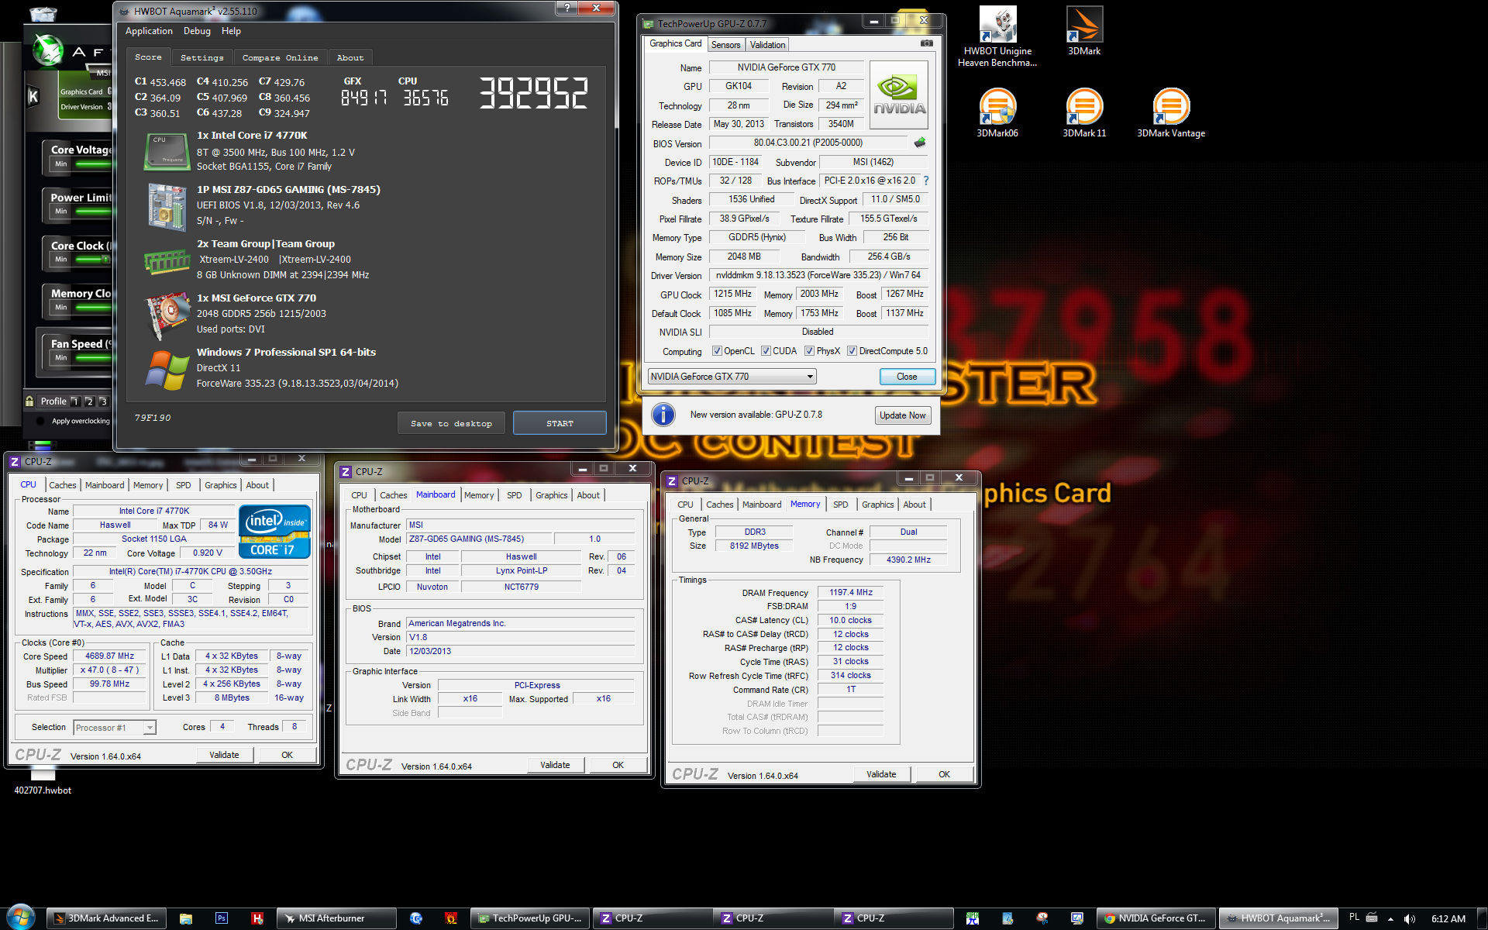Screen dimensions: 1488x930
Task: Click the 392952 total score in Aquamark
Action: point(534,93)
